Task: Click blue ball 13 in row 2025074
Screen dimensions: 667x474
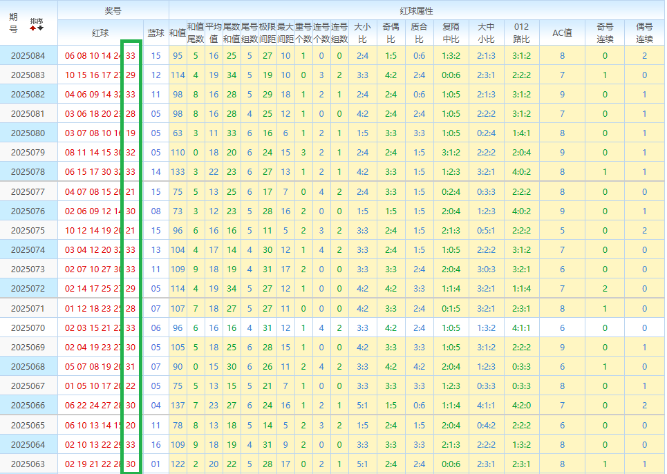Action: (x=156, y=250)
